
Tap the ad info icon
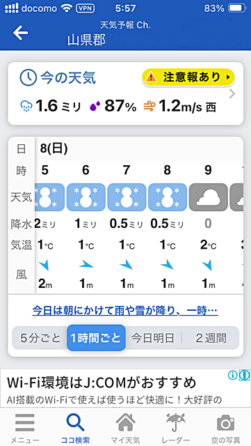(x=232, y=376)
